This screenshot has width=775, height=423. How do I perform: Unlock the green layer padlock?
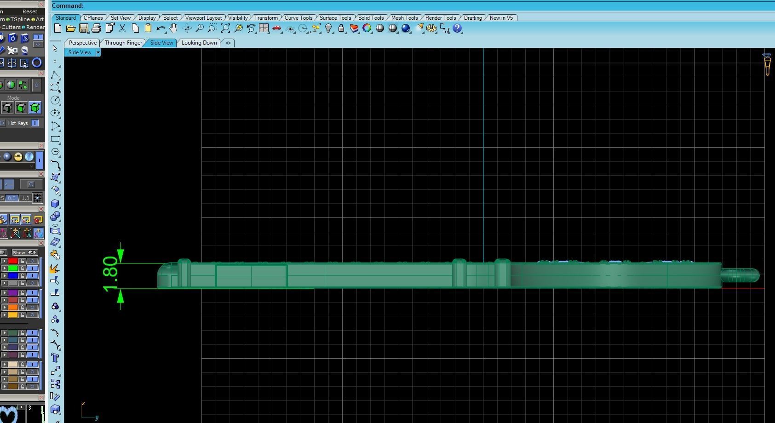pyautogui.click(x=22, y=268)
